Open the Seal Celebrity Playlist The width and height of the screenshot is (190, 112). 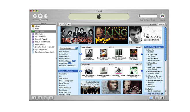click(x=111, y=87)
